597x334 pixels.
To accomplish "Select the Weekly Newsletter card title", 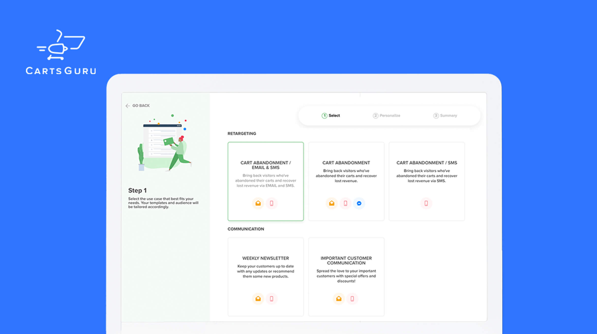I will [265, 258].
